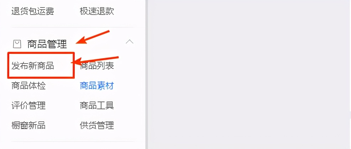Collapse the 商品管理 section using the chevron
The height and width of the screenshot is (149, 351).
tap(130, 42)
